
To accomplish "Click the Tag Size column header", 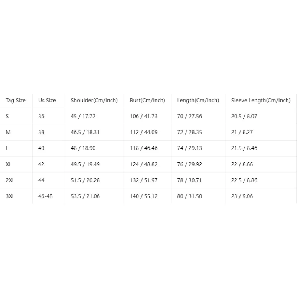I will click(16, 100).
